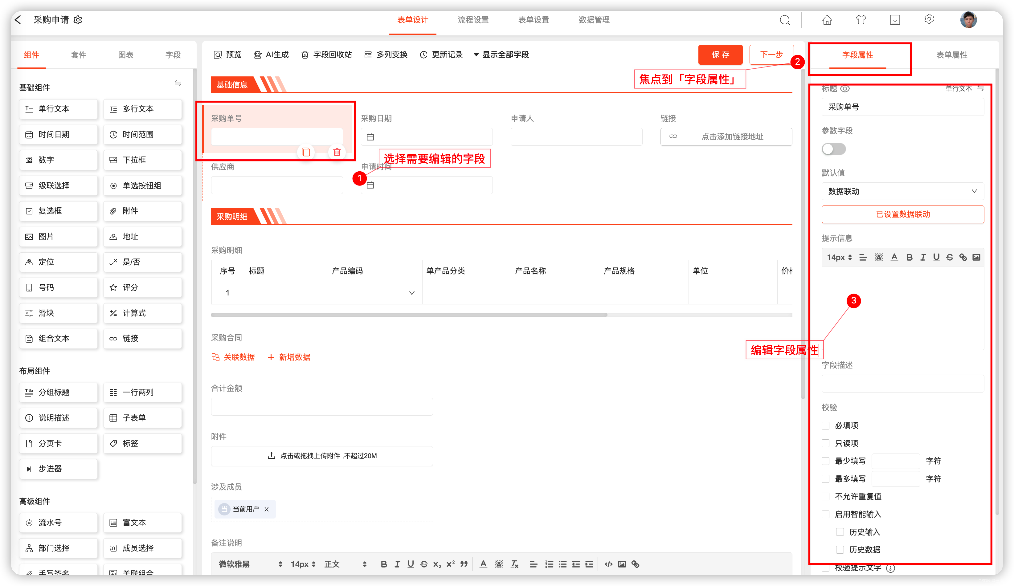Click the copy icon on 采购单号 field

point(306,152)
